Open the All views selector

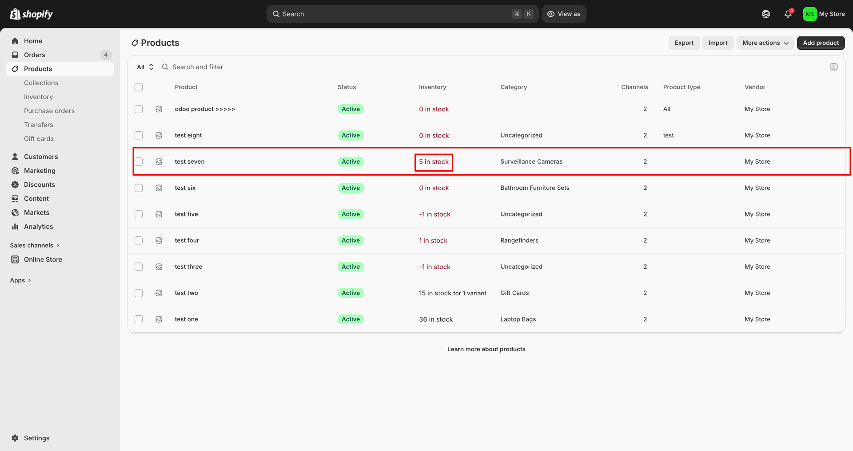click(x=145, y=67)
